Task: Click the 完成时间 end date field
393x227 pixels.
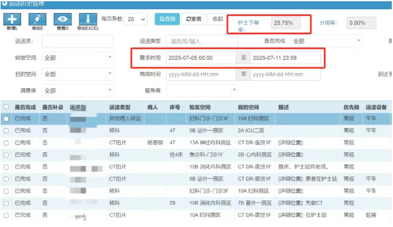Action: pos(285,74)
